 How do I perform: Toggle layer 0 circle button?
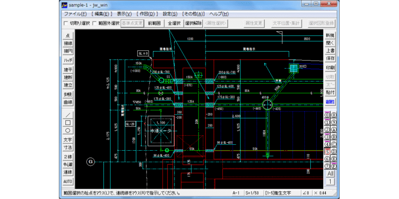(327, 115)
